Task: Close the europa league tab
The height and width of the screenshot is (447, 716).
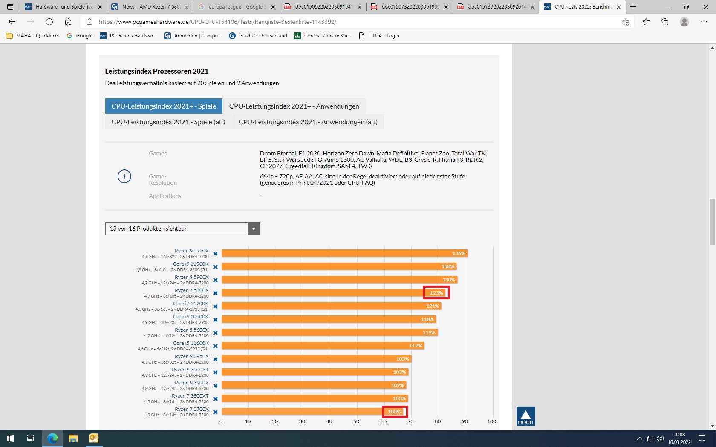Action: [x=273, y=7]
